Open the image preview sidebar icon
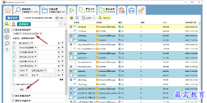 (7, 31)
